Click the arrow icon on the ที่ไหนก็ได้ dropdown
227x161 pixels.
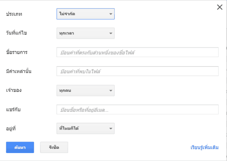(110, 129)
